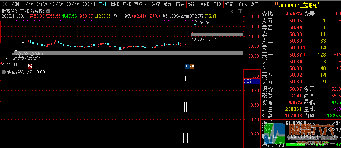Toggle the 复权 price adjustment button

156,4
